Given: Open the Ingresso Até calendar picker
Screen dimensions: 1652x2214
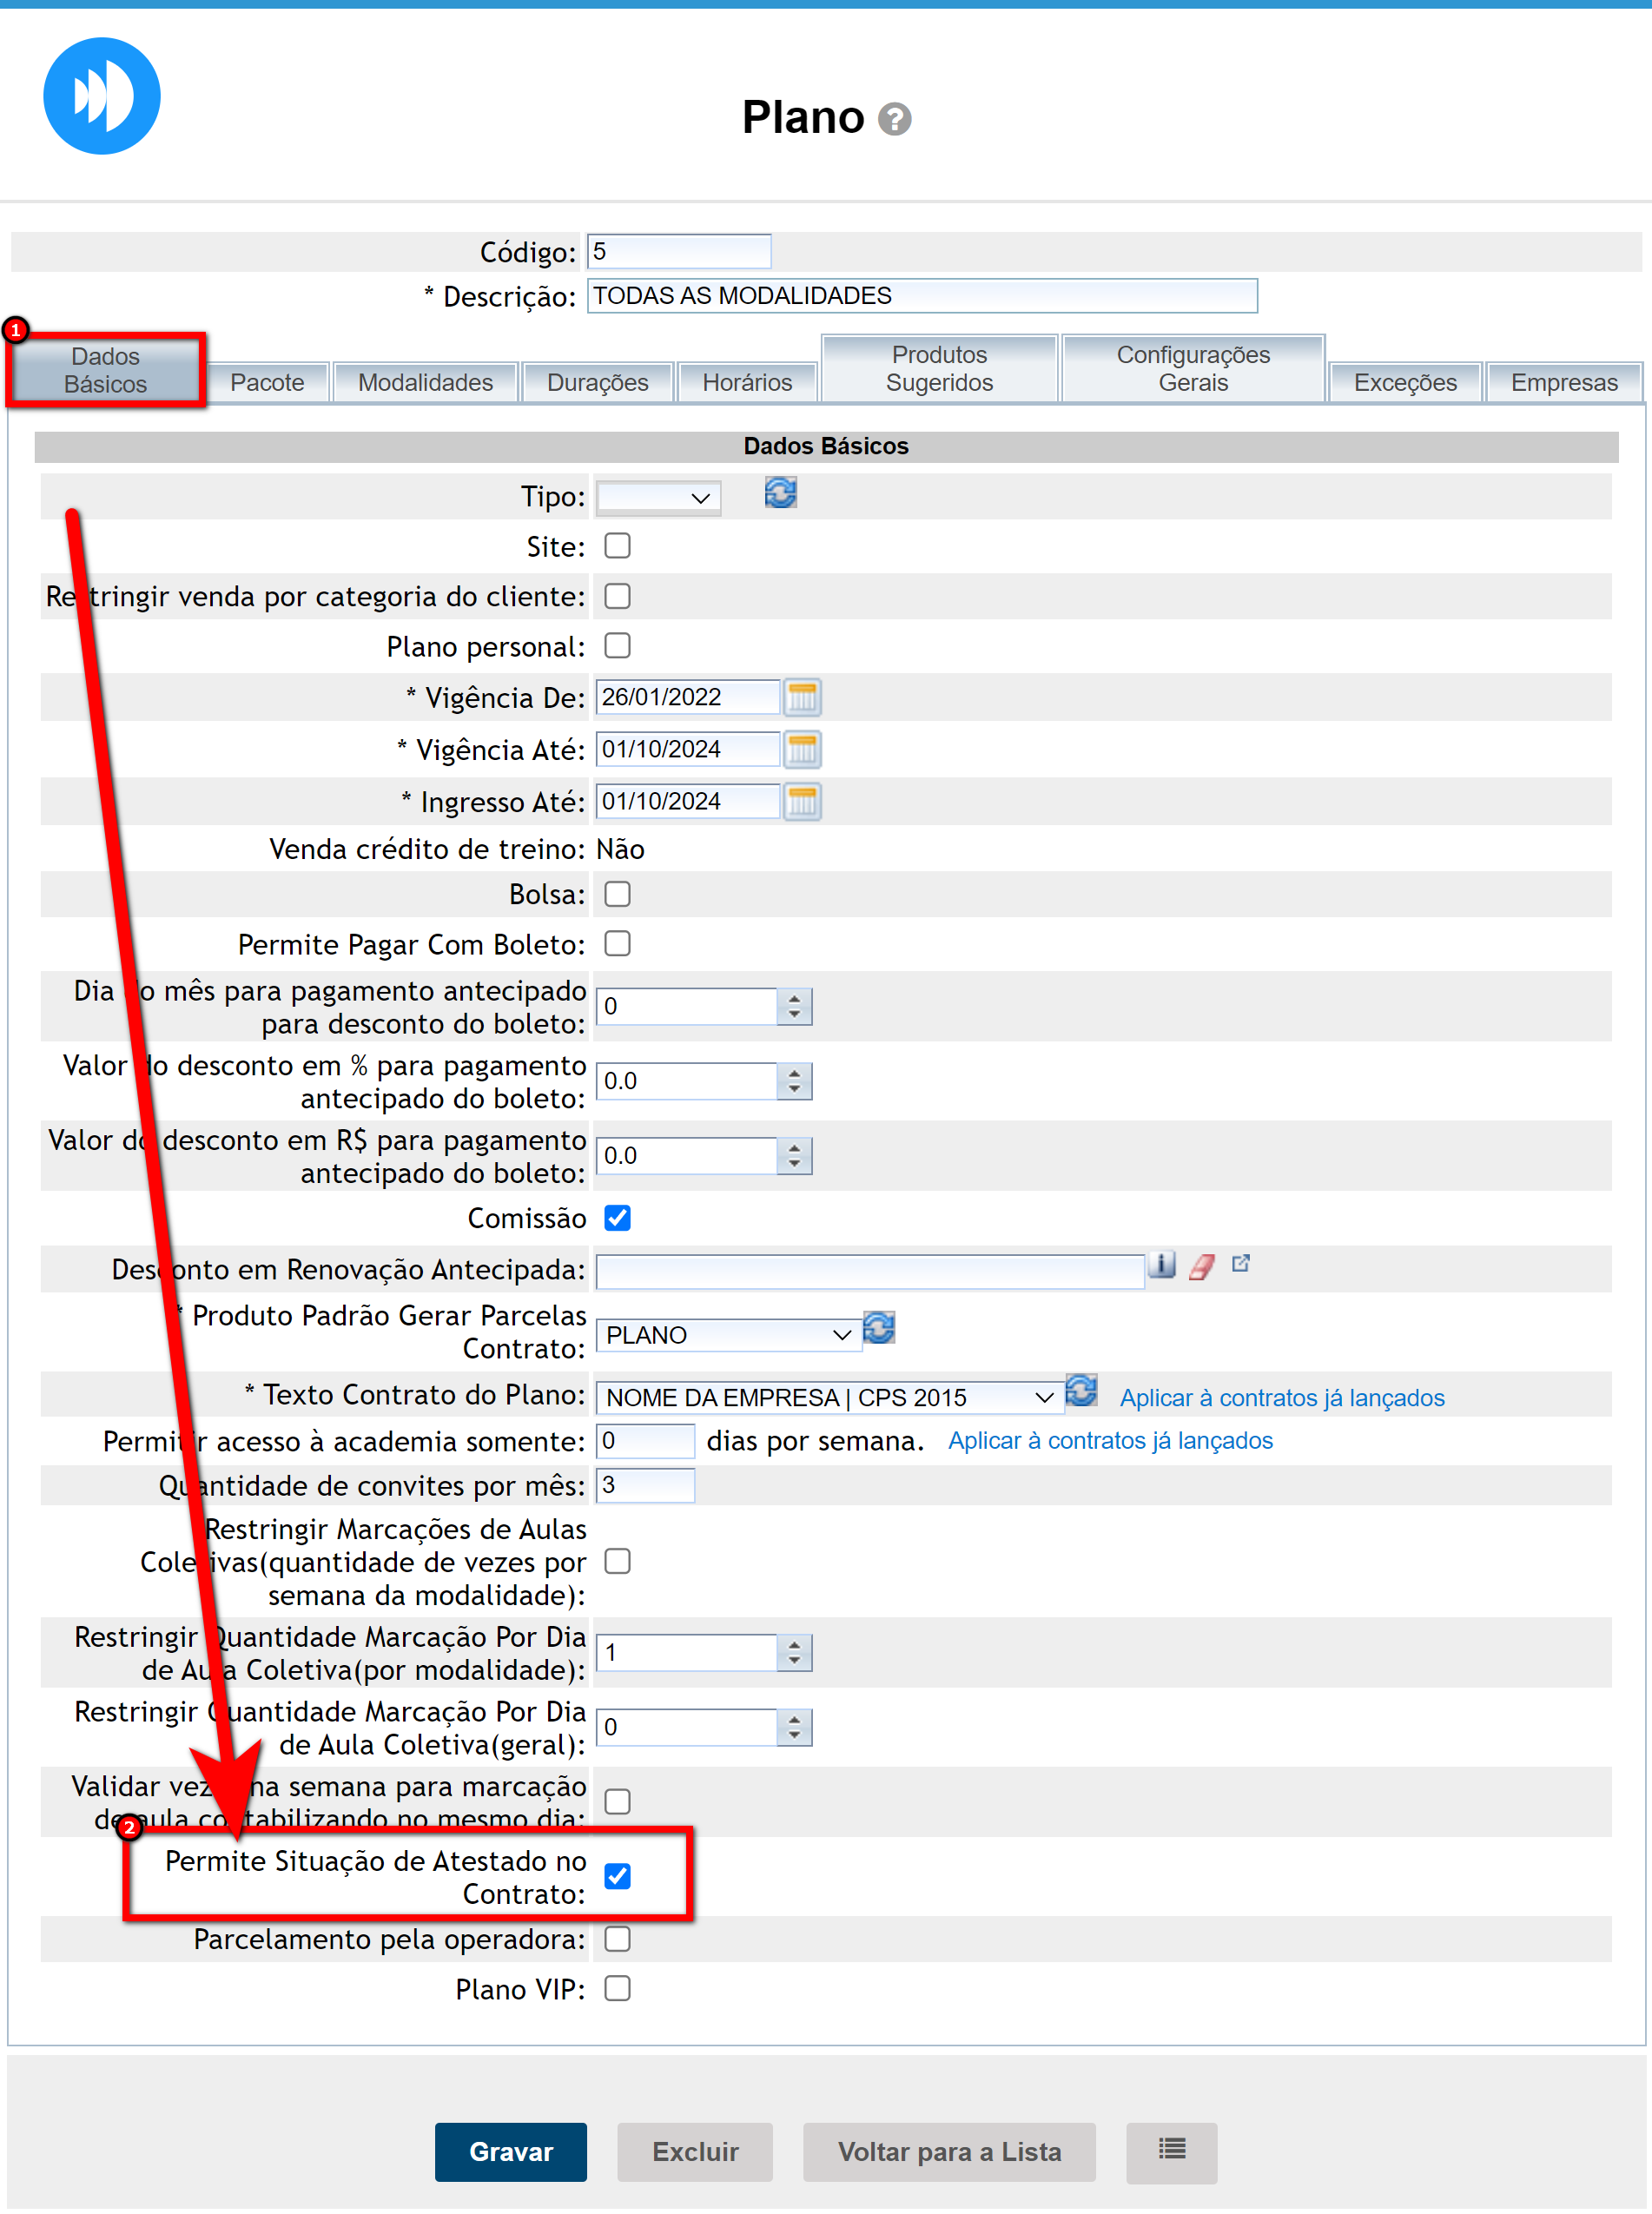Looking at the screenshot, I should (x=802, y=801).
